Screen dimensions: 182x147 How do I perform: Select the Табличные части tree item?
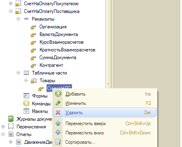(49, 73)
